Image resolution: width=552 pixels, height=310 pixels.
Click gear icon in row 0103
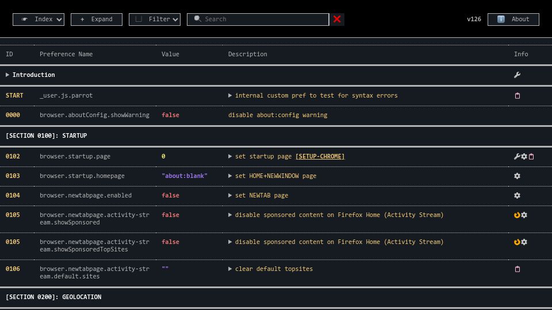click(x=517, y=176)
